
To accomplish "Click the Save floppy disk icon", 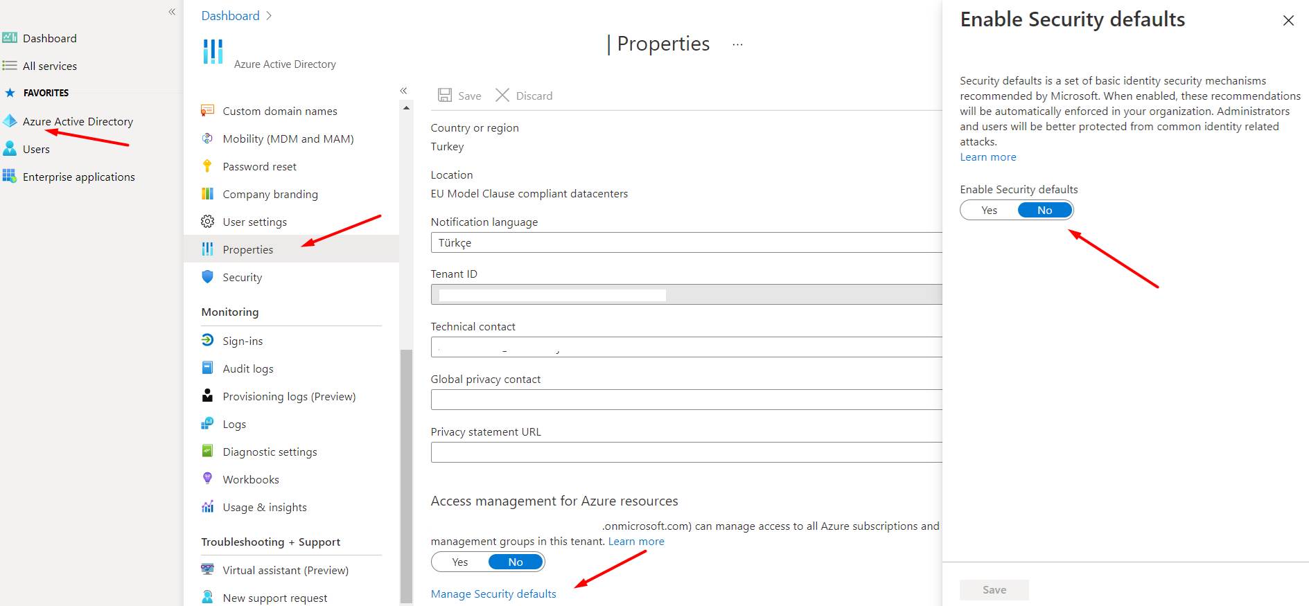I will pos(445,96).
